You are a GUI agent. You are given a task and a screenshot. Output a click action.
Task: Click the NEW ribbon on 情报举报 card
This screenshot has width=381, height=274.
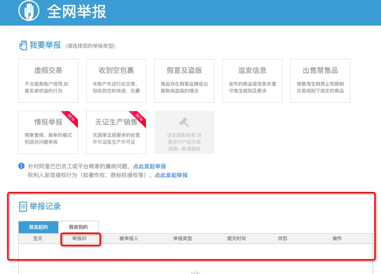click(69, 119)
